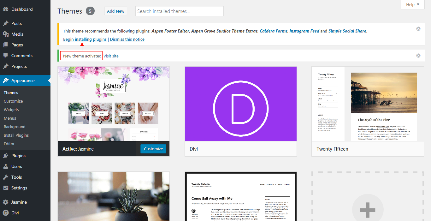431x221 pixels.
Task: Open Install Plugins submenu item
Action: (x=16, y=135)
